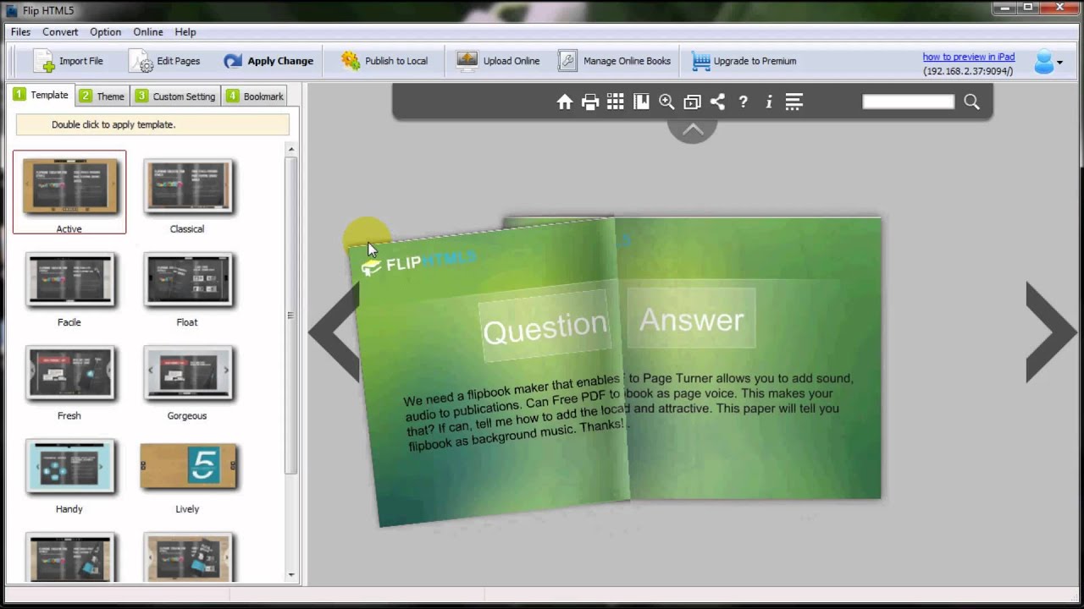
Task: Click the Question page of the flipbook
Action: 491,372
